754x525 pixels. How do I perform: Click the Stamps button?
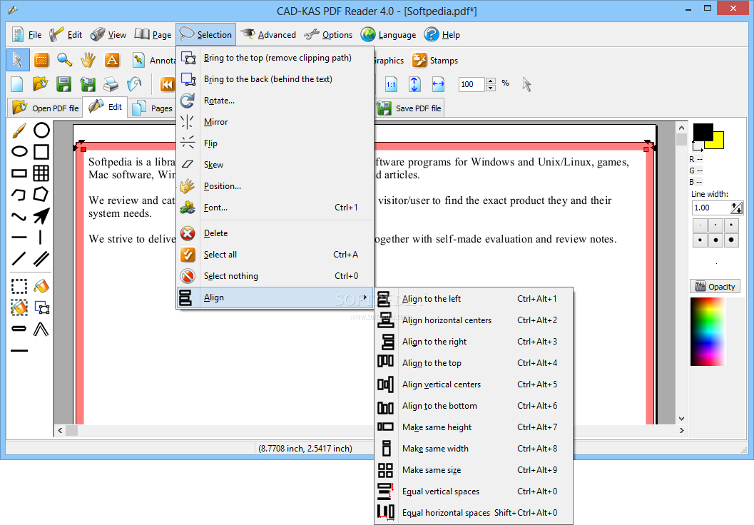coord(434,61)
